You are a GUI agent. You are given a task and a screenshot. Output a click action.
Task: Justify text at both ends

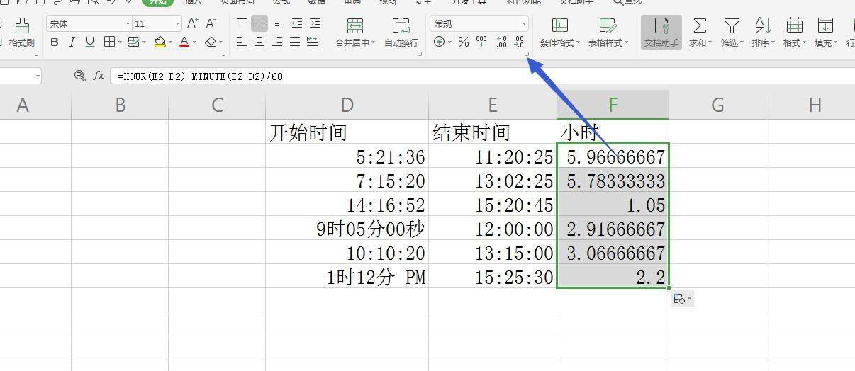[x=295, y=42]
